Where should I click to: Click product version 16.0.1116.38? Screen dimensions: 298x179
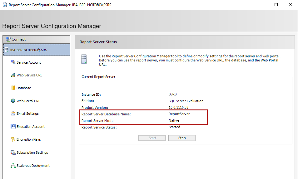(x=178, y=107)
